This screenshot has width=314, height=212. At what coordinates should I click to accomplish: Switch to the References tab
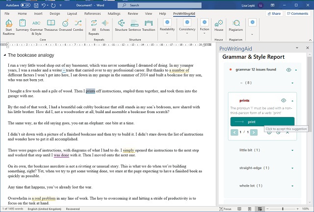[x=93, y=14]
